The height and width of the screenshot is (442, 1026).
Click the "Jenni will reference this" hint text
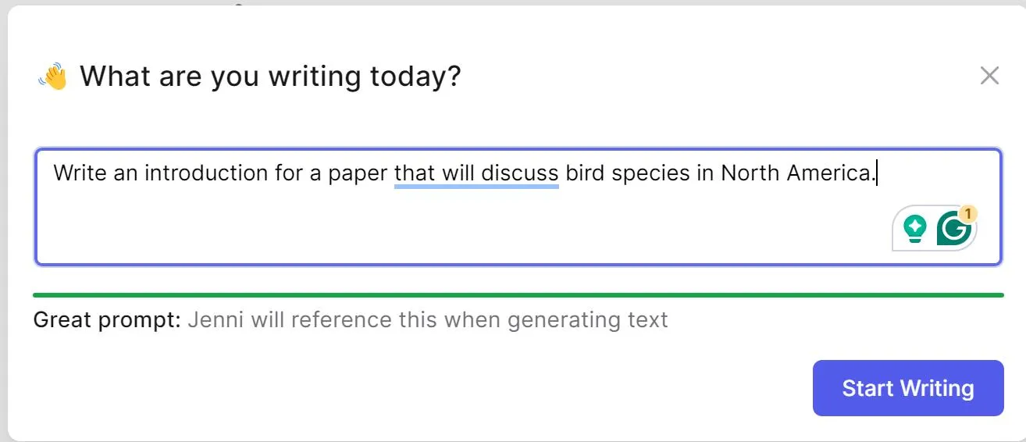tap(427, 320)
